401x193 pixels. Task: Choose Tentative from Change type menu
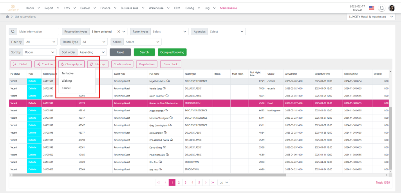[x=68, y=73]
